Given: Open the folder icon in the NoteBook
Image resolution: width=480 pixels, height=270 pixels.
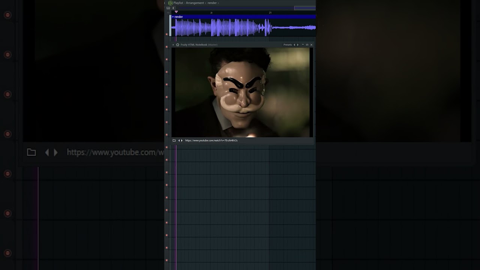Looking at the screenshot, I should pos(174,140).
